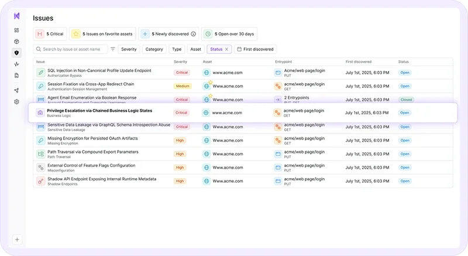This screenshot has height=256, width=468.
Task: Sort by the Severity column header
Action: (x=180, y=62)
